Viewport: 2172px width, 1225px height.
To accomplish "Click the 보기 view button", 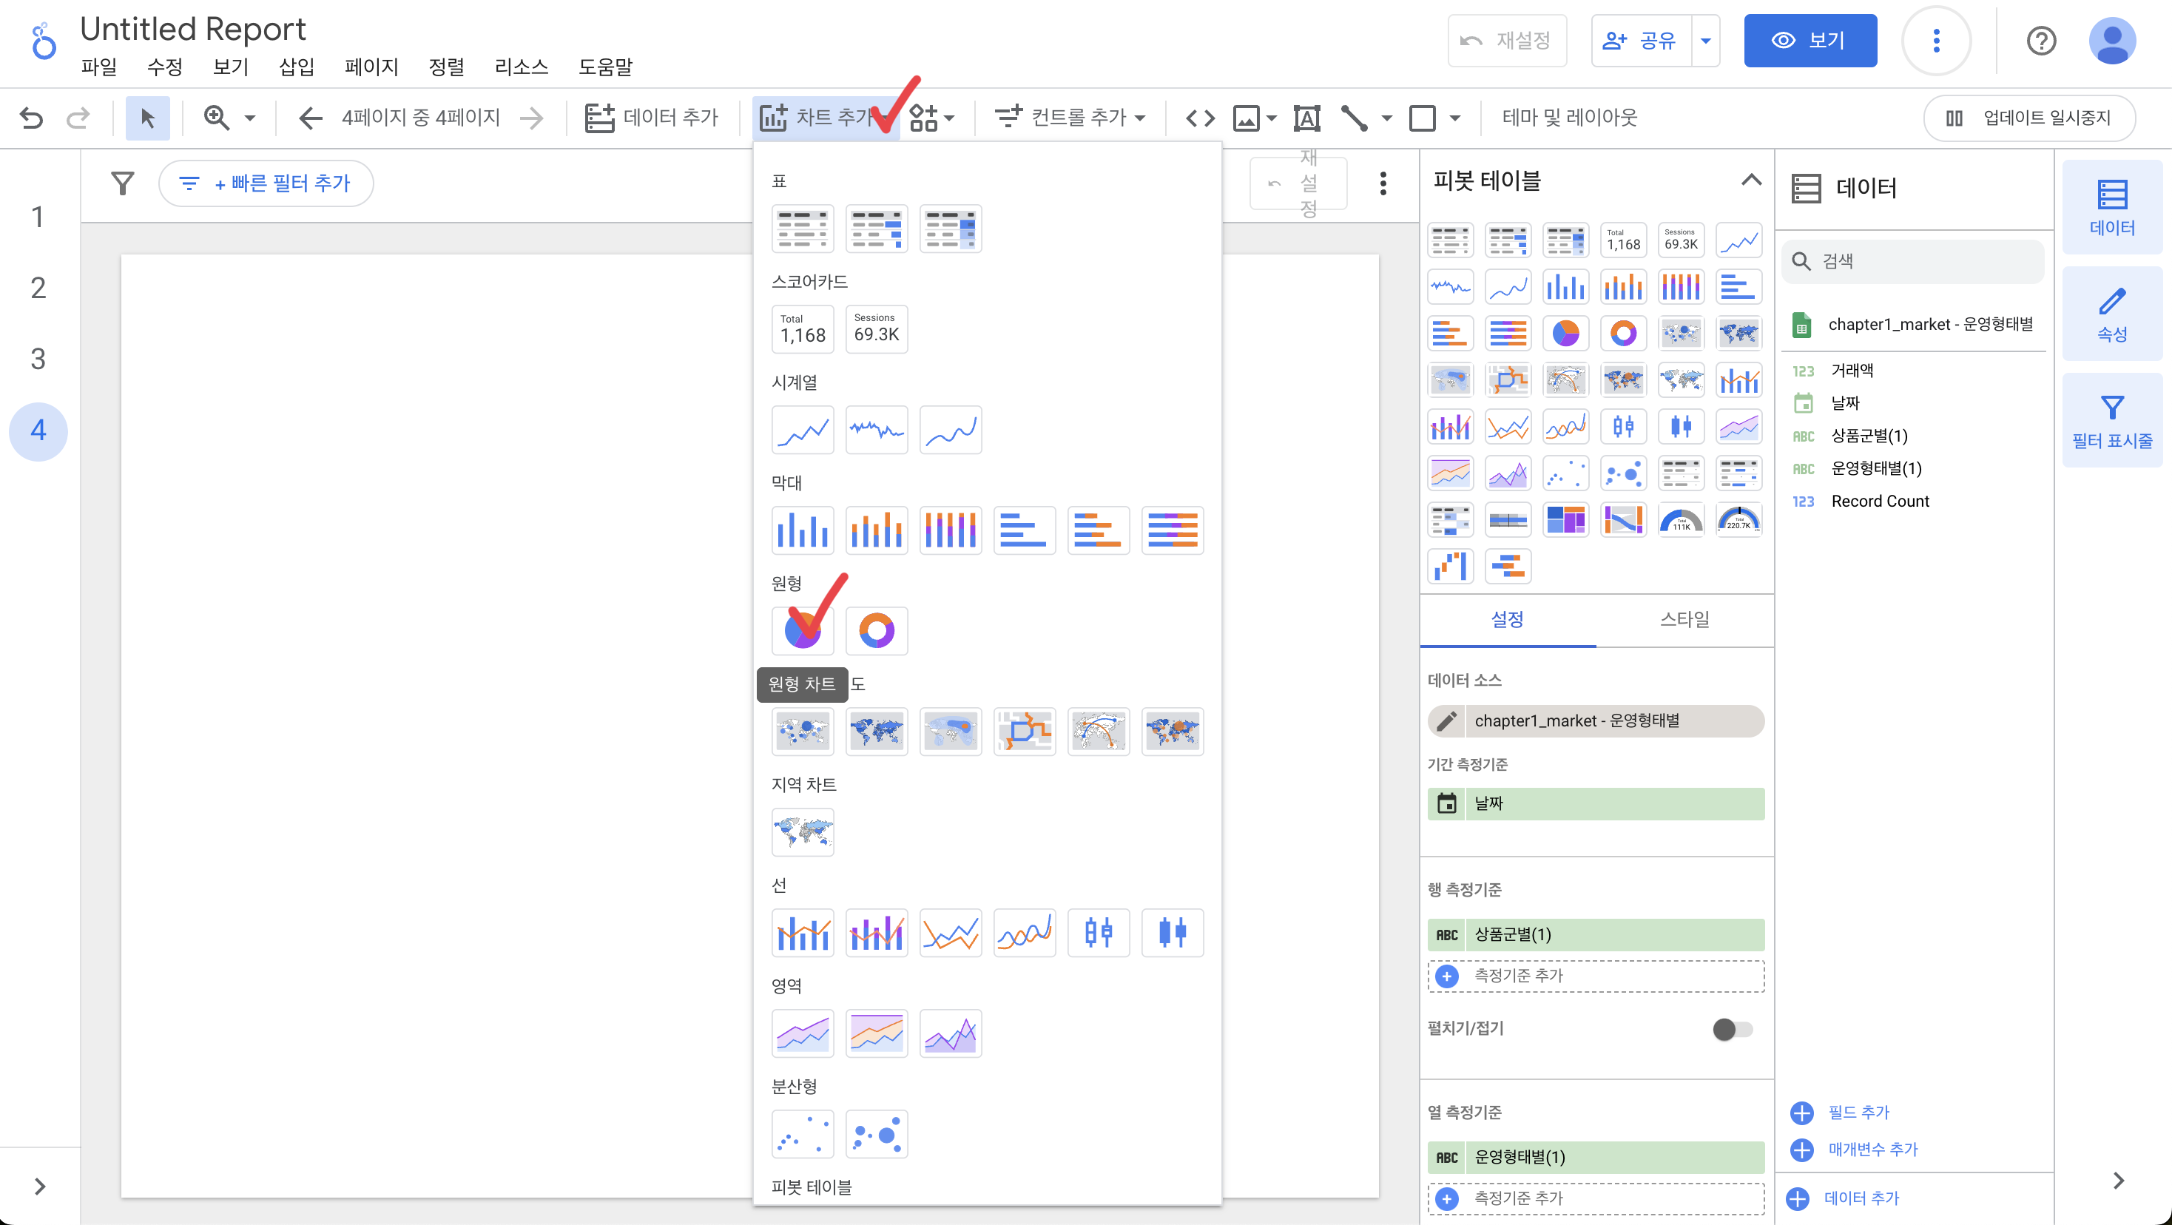I will click(1810, 41).
